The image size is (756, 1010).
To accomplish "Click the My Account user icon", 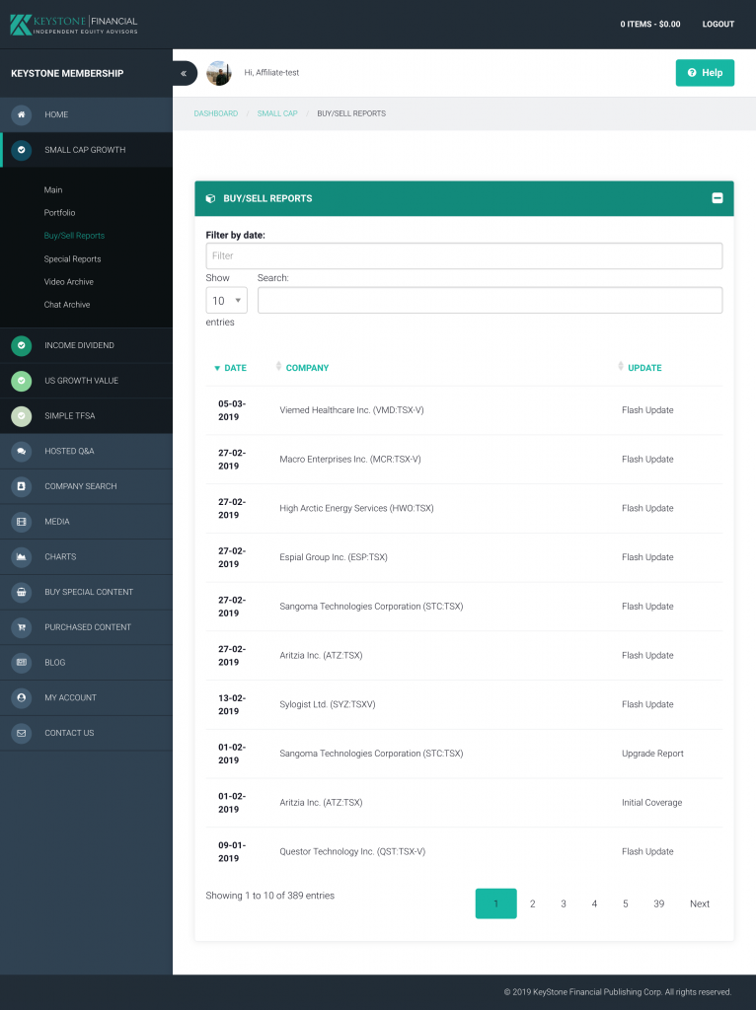I will [22, 697].
